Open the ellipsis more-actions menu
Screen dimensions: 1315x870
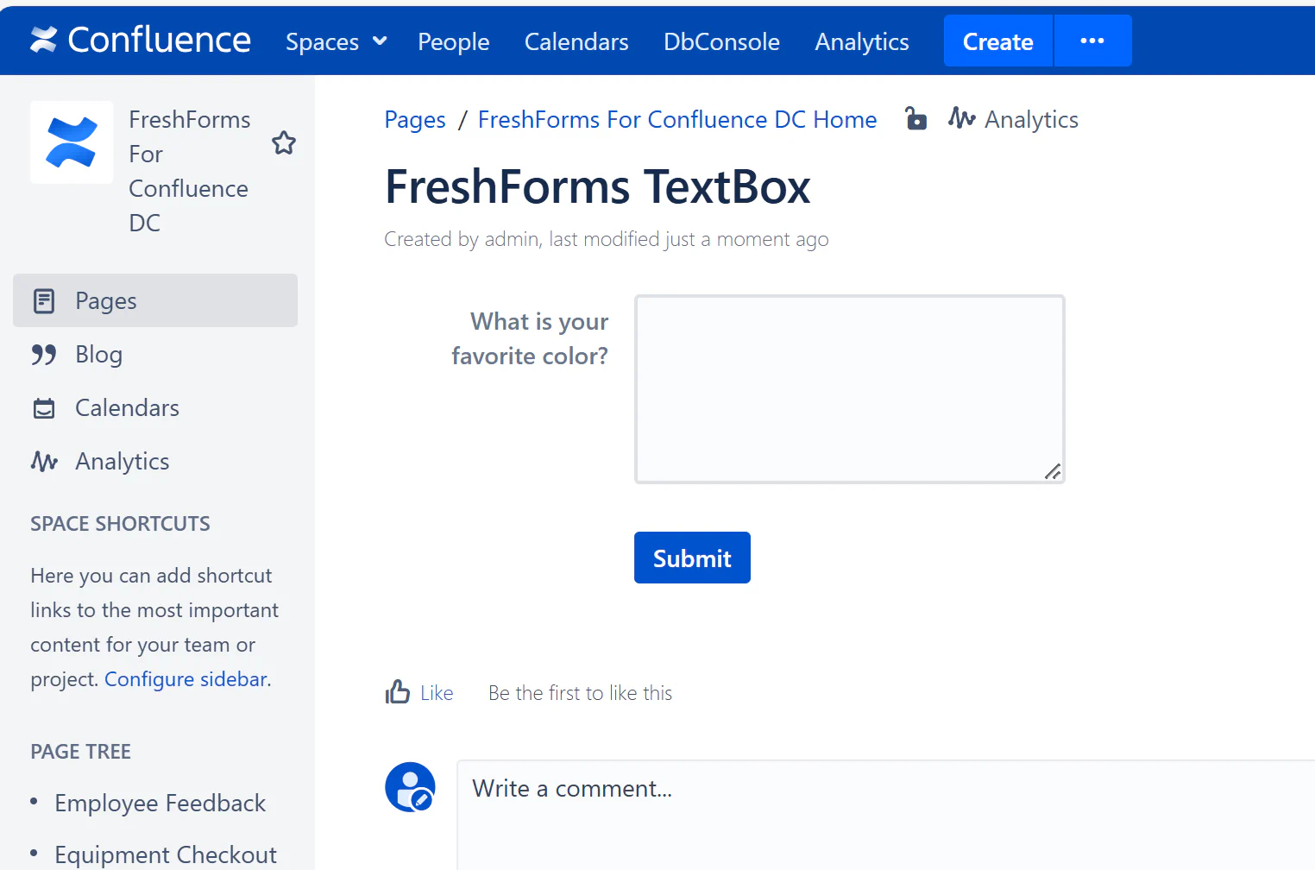tap(1092, 40)
